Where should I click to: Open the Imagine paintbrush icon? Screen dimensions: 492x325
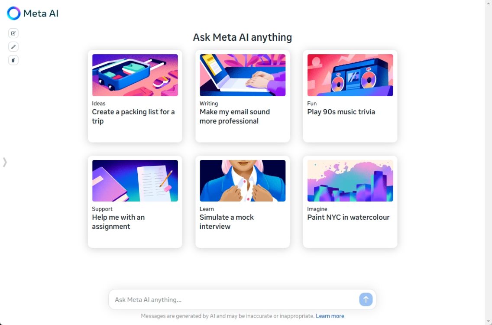[13, 47]
